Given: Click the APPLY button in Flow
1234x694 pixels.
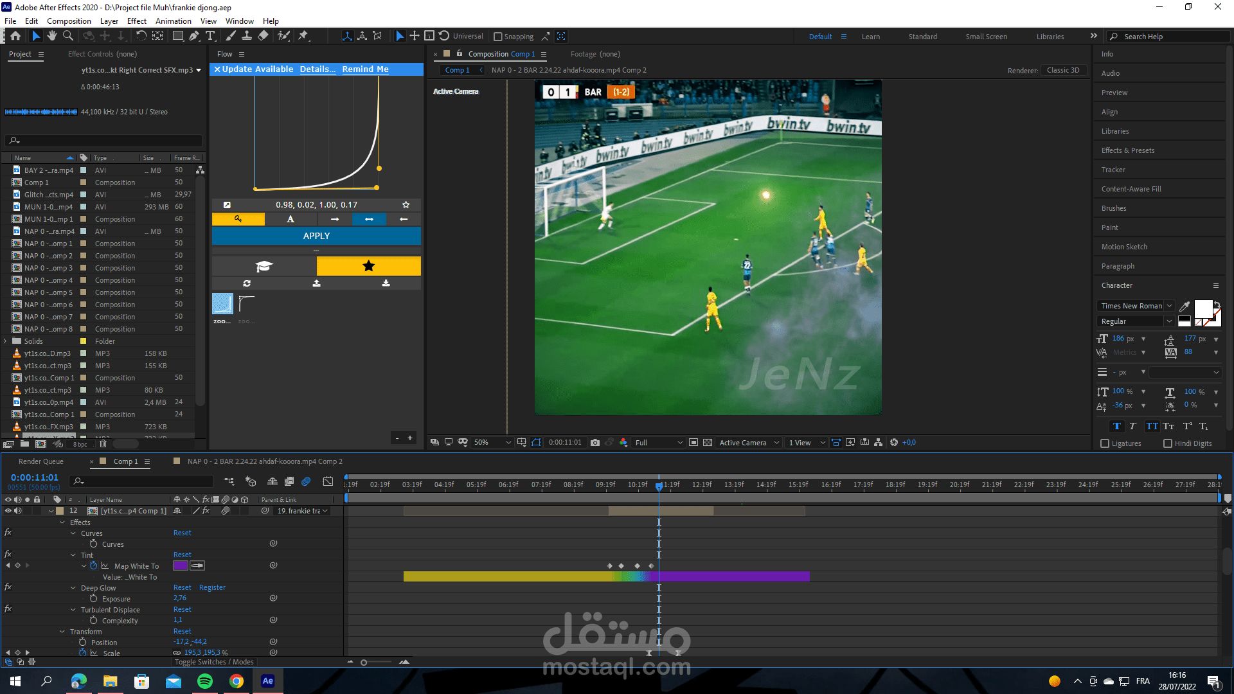Looking at the screenshot, I should point(316,236).
